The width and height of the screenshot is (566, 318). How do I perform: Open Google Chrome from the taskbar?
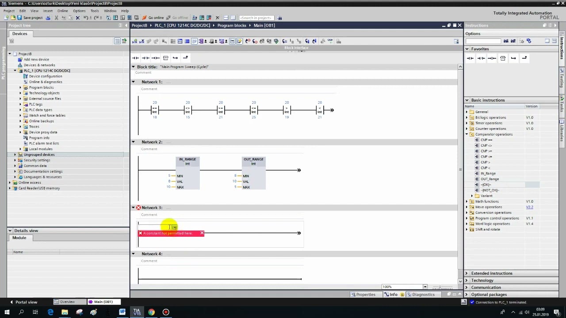pos(151,312)
